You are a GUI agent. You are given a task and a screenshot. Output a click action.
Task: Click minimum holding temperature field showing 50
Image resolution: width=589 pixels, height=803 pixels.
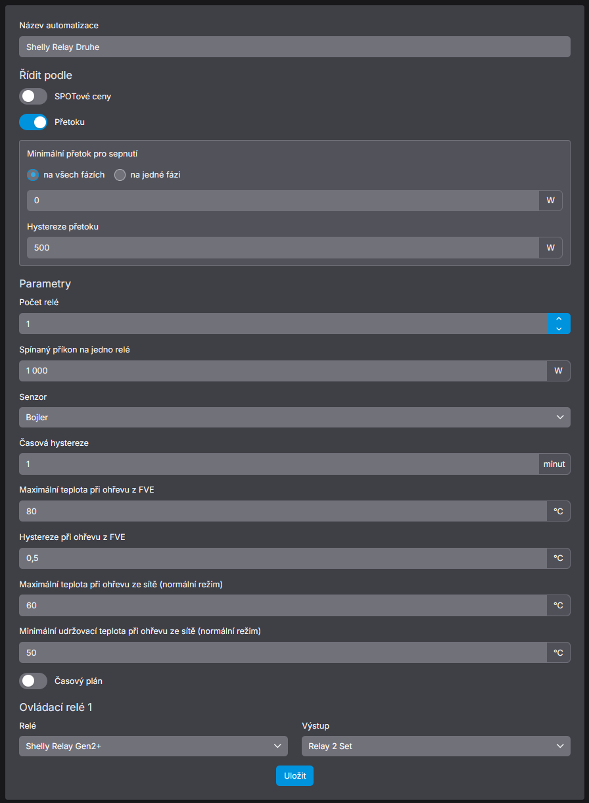point(283,652)
